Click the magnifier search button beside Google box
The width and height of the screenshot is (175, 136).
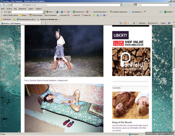click(171, 5)
